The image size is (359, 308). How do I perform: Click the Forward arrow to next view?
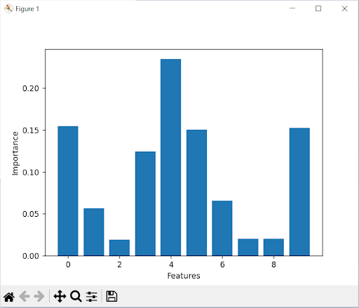[x=39, y=297]
